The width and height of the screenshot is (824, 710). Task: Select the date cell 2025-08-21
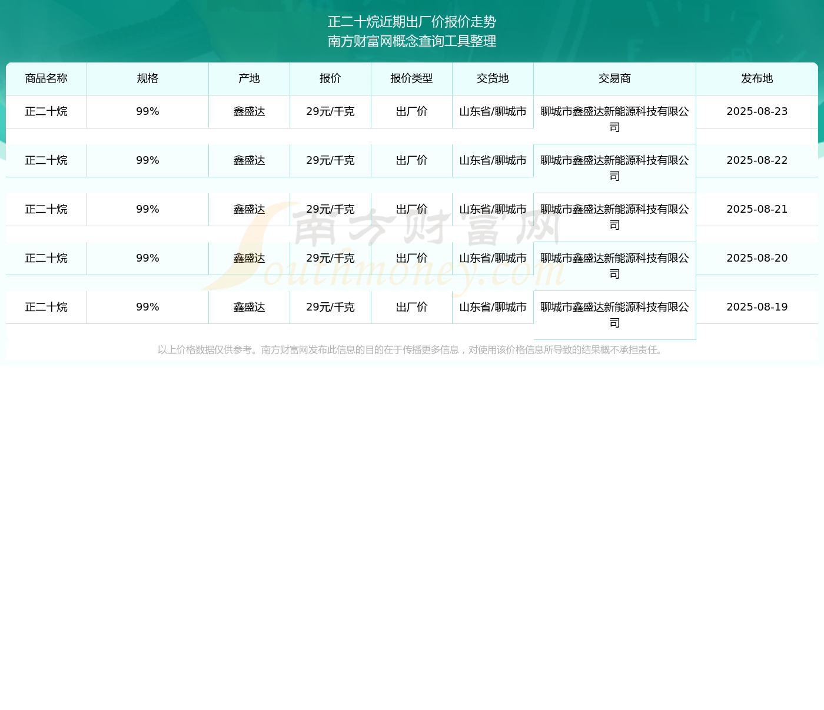(757, 209)
